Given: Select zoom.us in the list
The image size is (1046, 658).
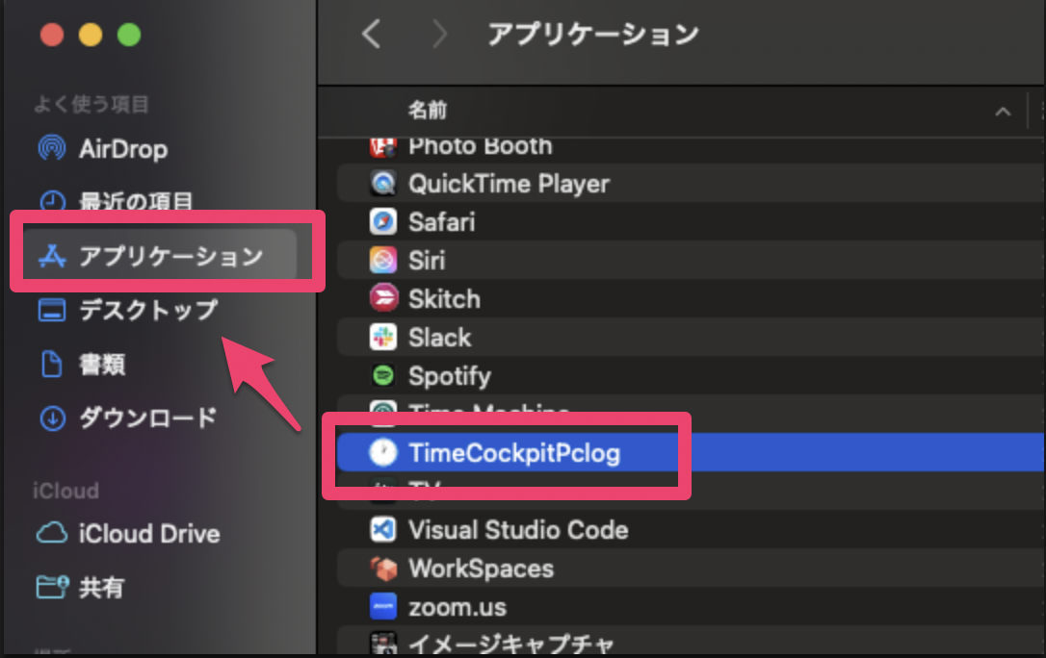Looking at the screenshot, I should 691,607.
